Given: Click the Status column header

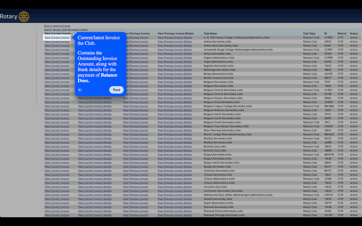Looking at the screenshot, I should [354, 33].
